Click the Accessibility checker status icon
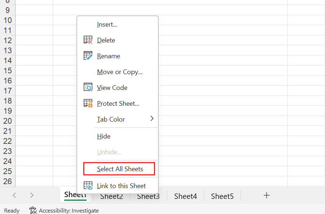 pos(33,210)
